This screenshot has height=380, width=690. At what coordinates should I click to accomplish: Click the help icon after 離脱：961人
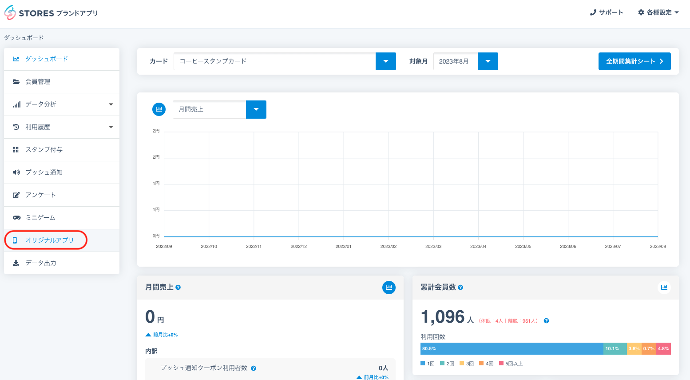click(x=546, y=321)
